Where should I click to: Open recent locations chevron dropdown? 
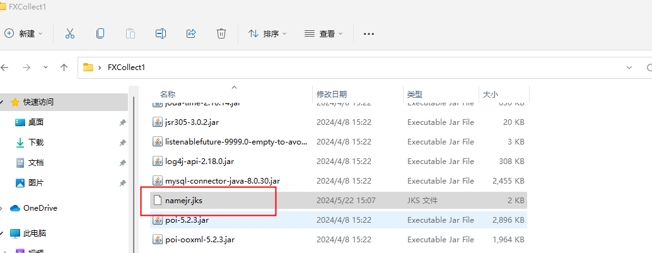(46, 67)
